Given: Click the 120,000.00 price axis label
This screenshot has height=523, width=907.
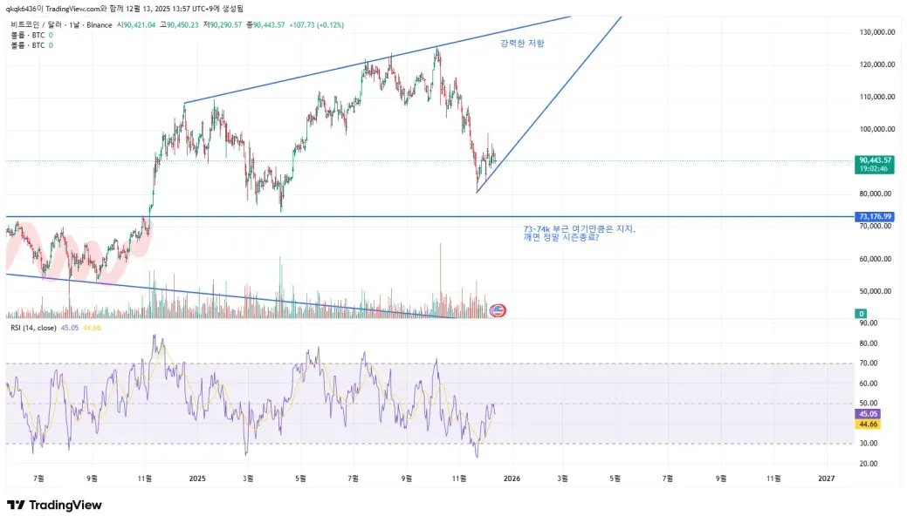Looking at the screenshot, I should [x=877, y=65].
